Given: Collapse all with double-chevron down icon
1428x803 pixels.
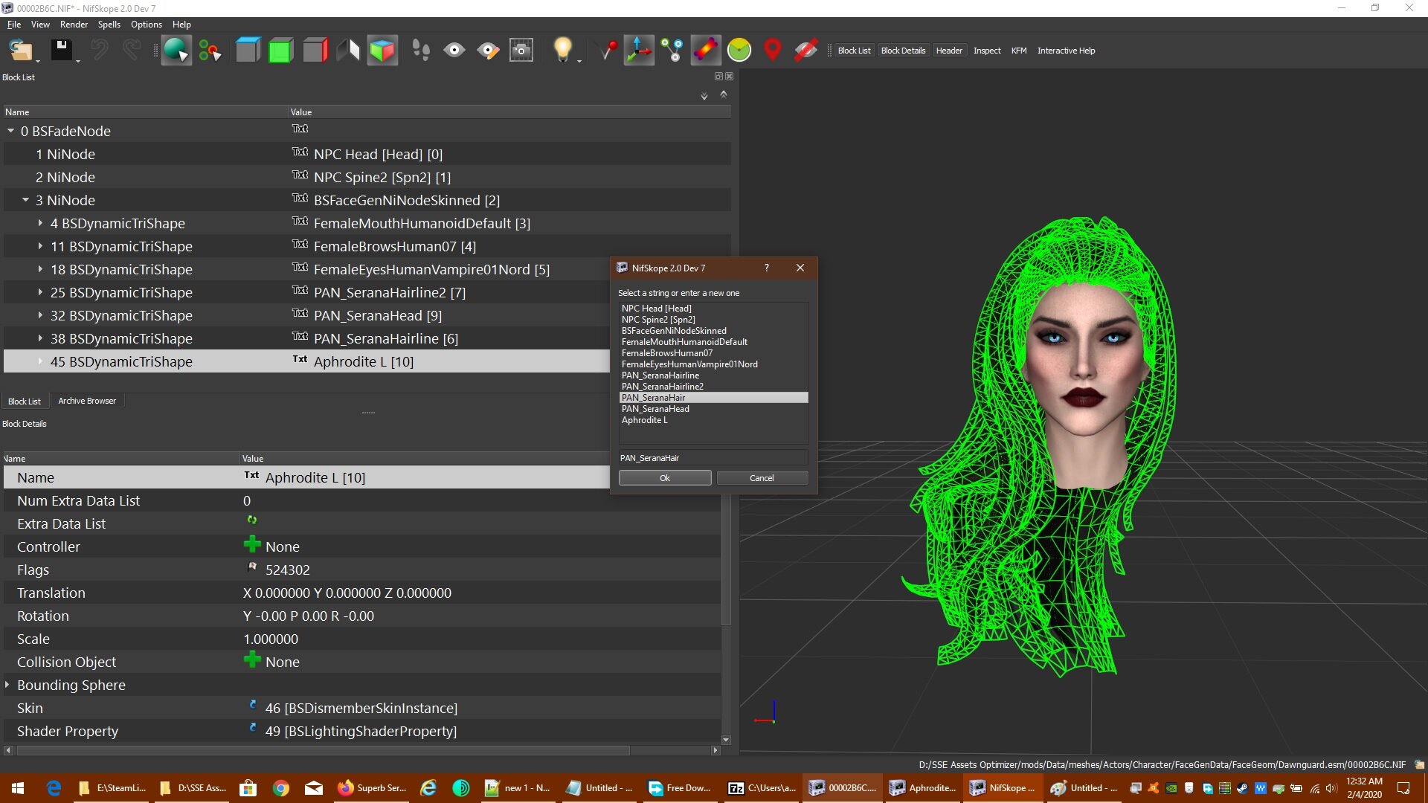Looking at the screenshot, I should point(704,96).
